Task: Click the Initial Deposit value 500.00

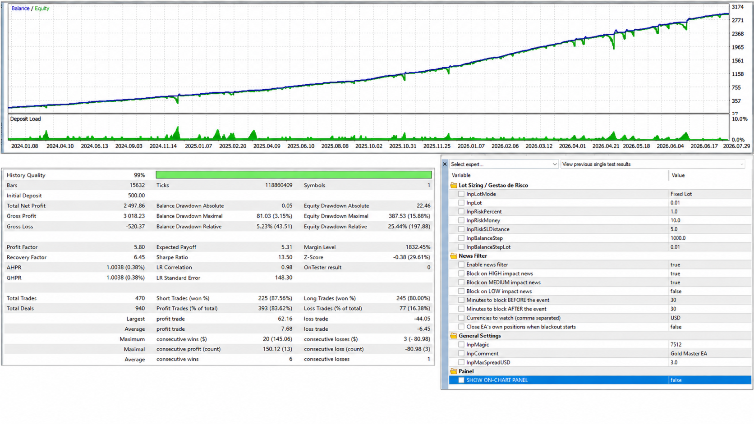Action: (x=136, y=196)
